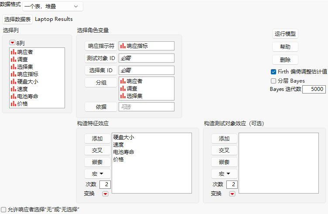Select 硬盘大小 in the feature effects list
Viewport: 328px width, 214px height.
click(x=123, y=137)
